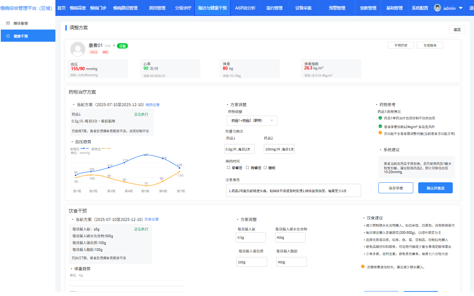
Task: Click the patient 患者01 avatar picture
Action: point(78,49)
